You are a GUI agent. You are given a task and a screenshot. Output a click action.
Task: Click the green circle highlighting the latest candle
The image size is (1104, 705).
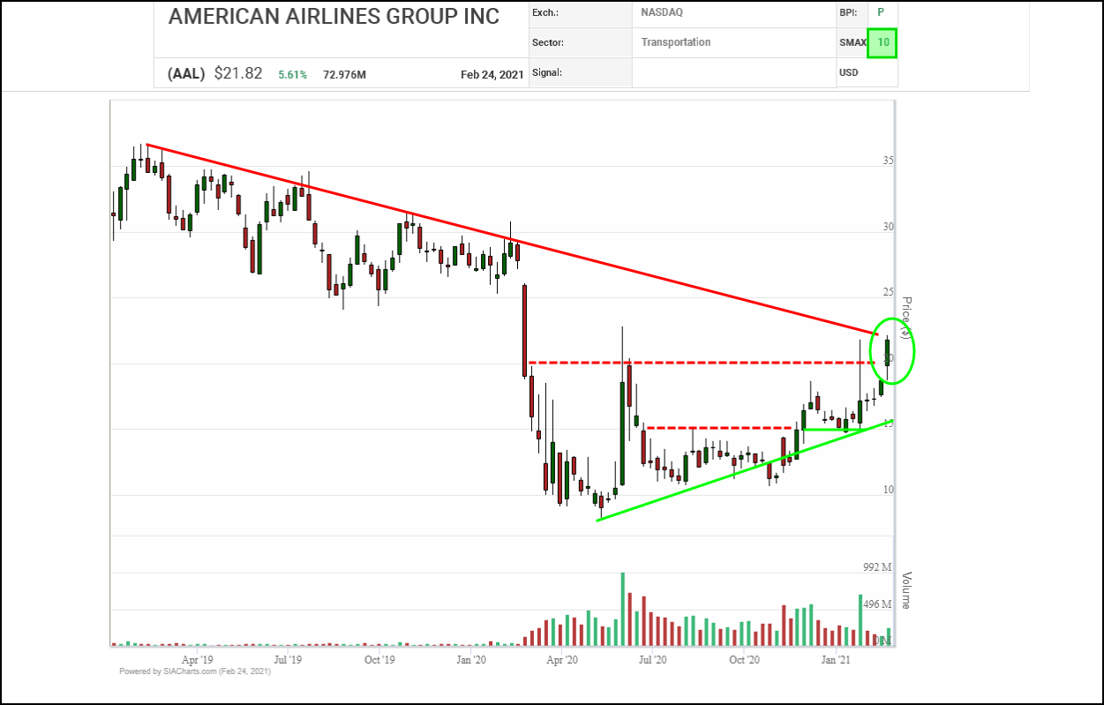[x=912, y=351]
